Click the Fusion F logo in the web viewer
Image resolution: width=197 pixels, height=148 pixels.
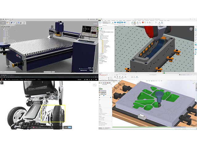point(2,79)
